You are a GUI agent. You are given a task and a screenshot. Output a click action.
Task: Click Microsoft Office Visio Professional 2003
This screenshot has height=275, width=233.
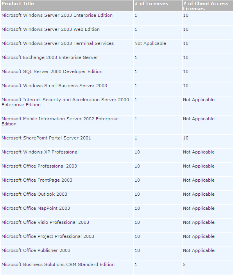tap(45, 222)
